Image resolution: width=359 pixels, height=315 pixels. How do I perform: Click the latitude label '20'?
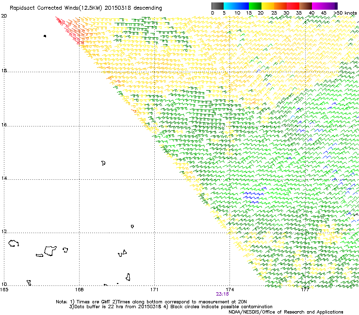click(4, 16)
